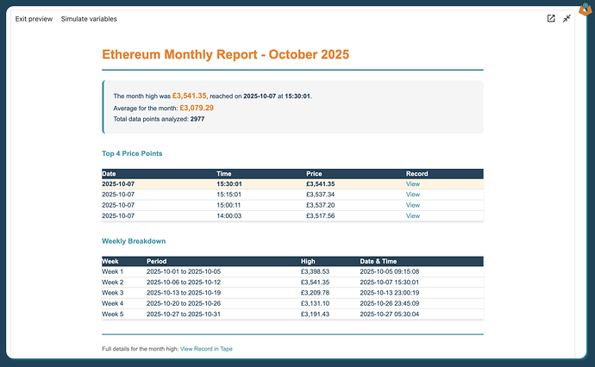Select the Weekly Breakdown heading
This screenshot has height=367, width=595.
coord(134,241)
